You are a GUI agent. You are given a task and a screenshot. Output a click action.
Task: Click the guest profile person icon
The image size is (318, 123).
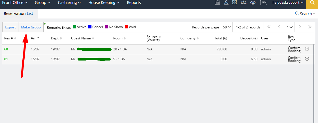(226, 3)
